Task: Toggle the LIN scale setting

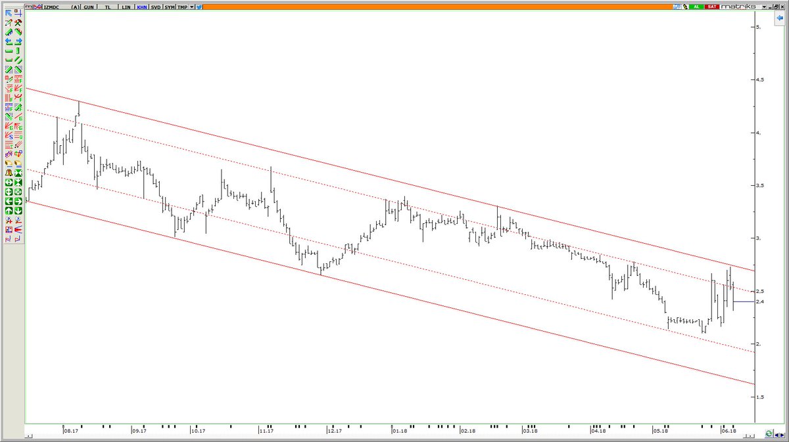Action: [x=126, y=7]
